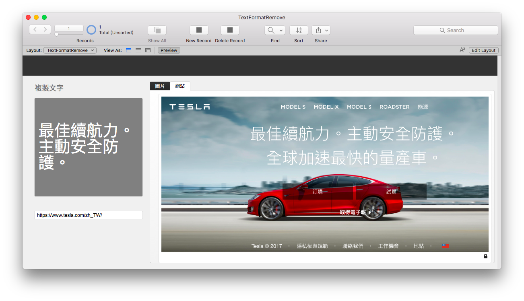
Task: Click the record navigation slider handle
Action: click(x=56, y=35)
